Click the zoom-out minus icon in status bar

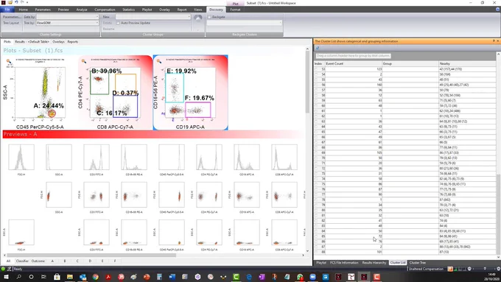469,269
